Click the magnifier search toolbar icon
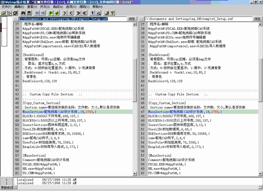 [x=98, y=13]
